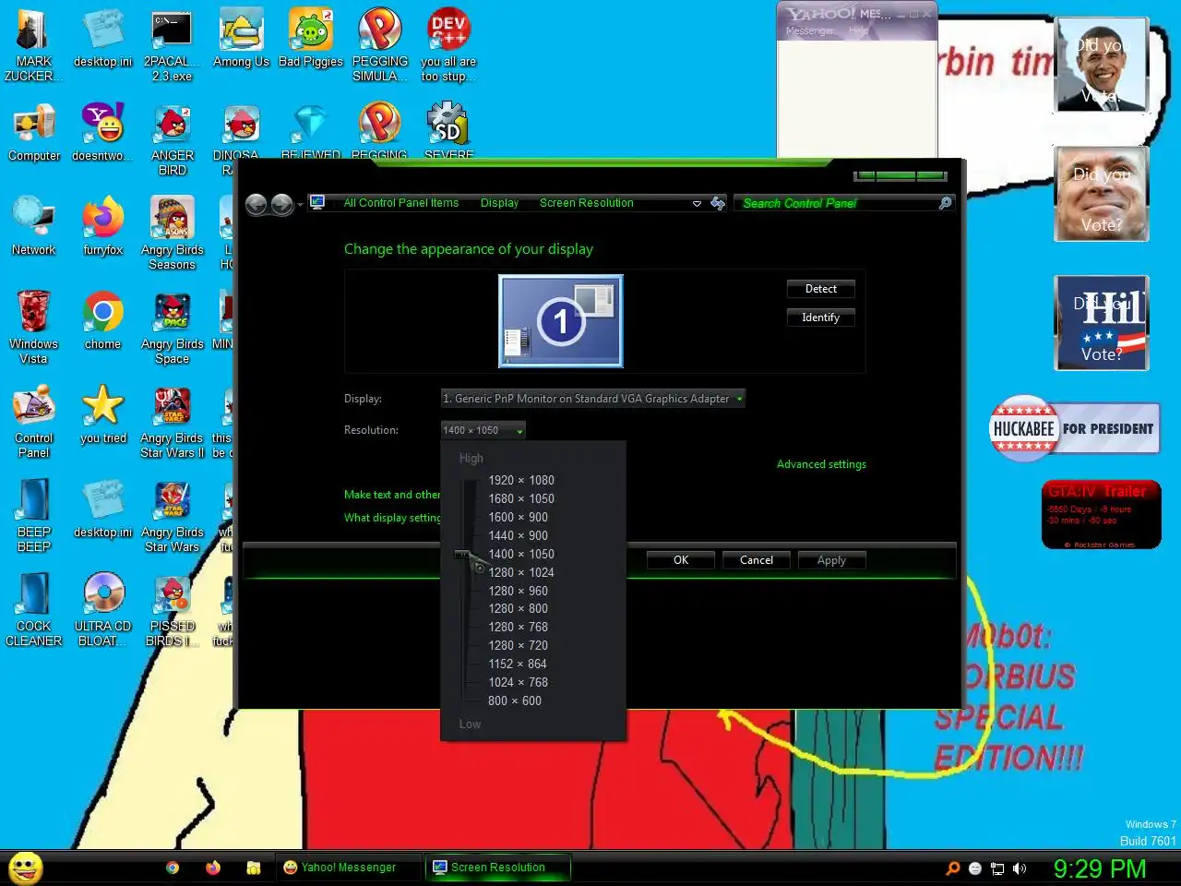The image size is (1181, 886).
Task: Open Angry Birds Star Wars II icon
Action: (173, 422)
